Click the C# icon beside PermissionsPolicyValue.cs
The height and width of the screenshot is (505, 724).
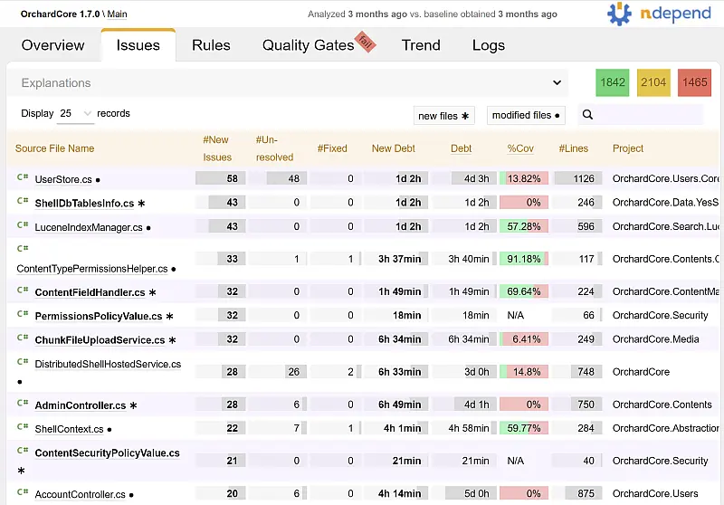point(23,314)
